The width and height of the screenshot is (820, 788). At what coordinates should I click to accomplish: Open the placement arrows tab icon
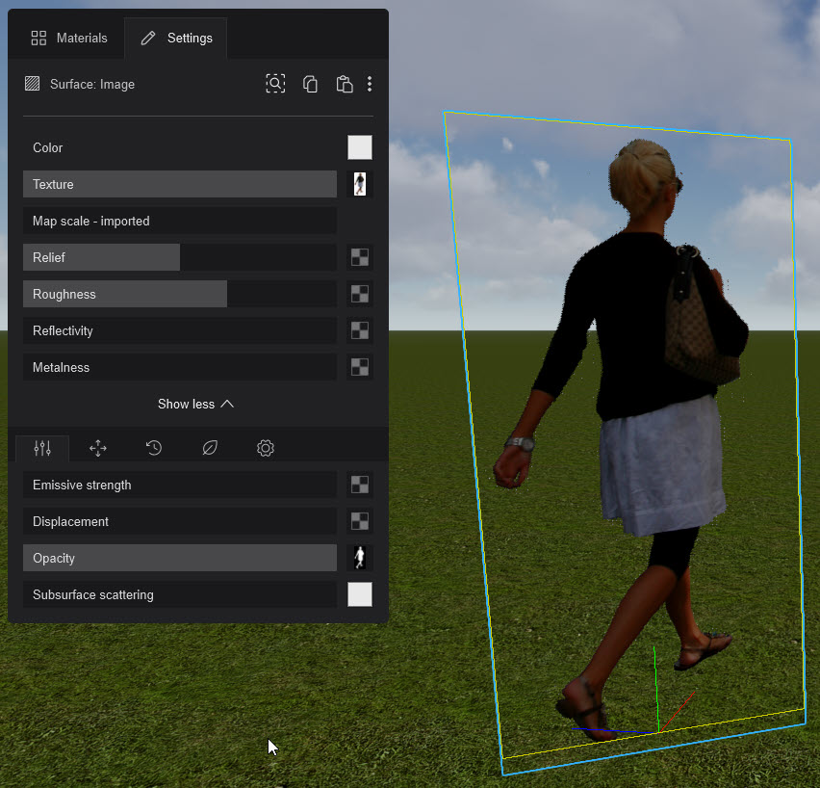(97, 448)
